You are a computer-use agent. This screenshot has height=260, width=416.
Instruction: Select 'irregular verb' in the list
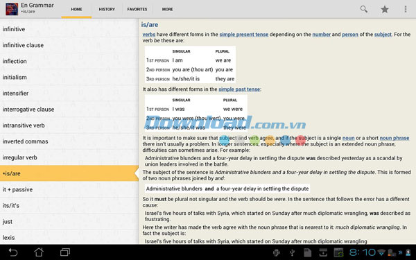69,157
